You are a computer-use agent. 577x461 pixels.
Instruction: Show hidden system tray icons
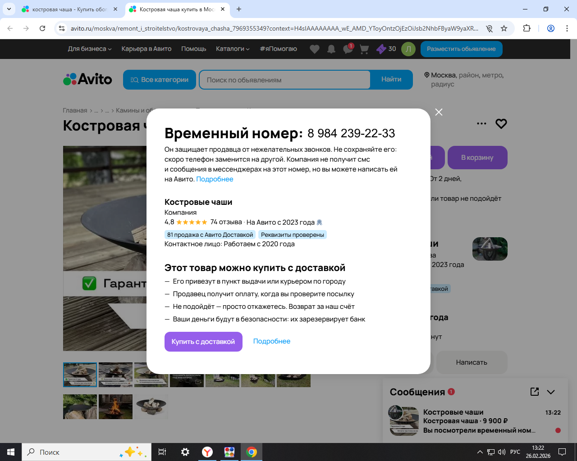tap(480, 452)
